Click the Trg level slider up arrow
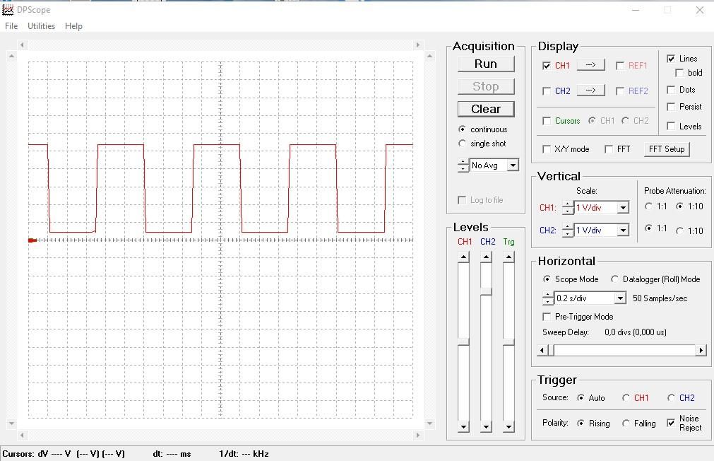 [x=508, y=257]
